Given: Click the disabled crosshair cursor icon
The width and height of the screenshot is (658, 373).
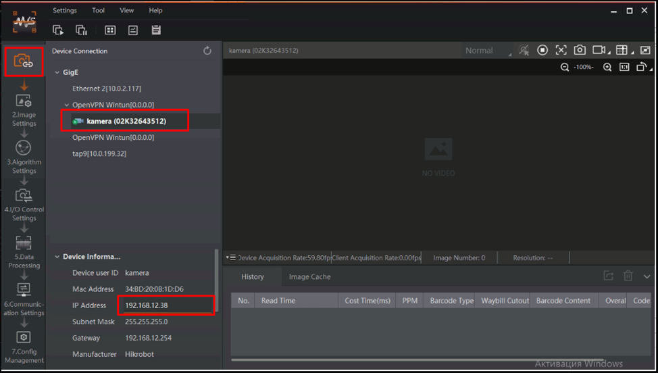Looking at the screenshot, I should click(524, 51).
